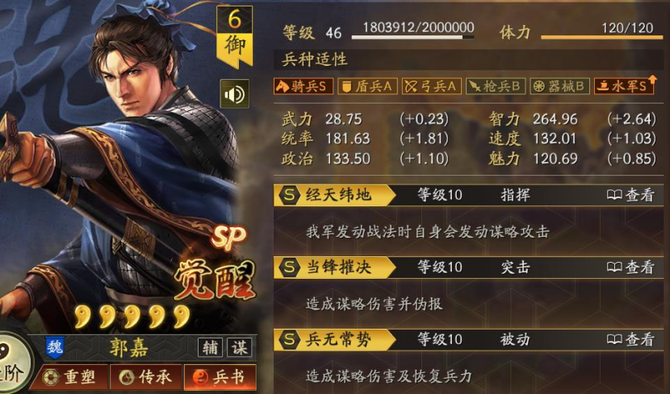
Task: Toggle the 辅 role tag
Action: tap(210, 348)
